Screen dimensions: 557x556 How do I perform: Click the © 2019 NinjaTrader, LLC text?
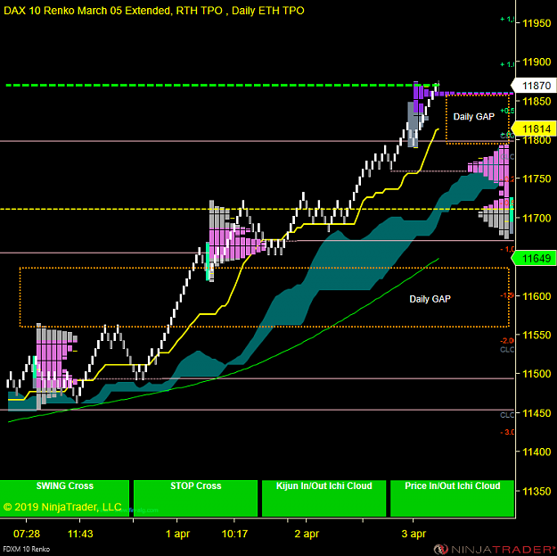pyautogui.click(x=62, y=507)
